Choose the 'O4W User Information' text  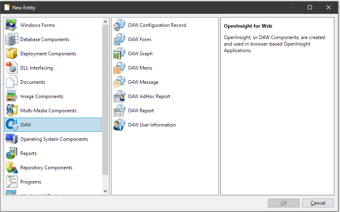(152, 125)
